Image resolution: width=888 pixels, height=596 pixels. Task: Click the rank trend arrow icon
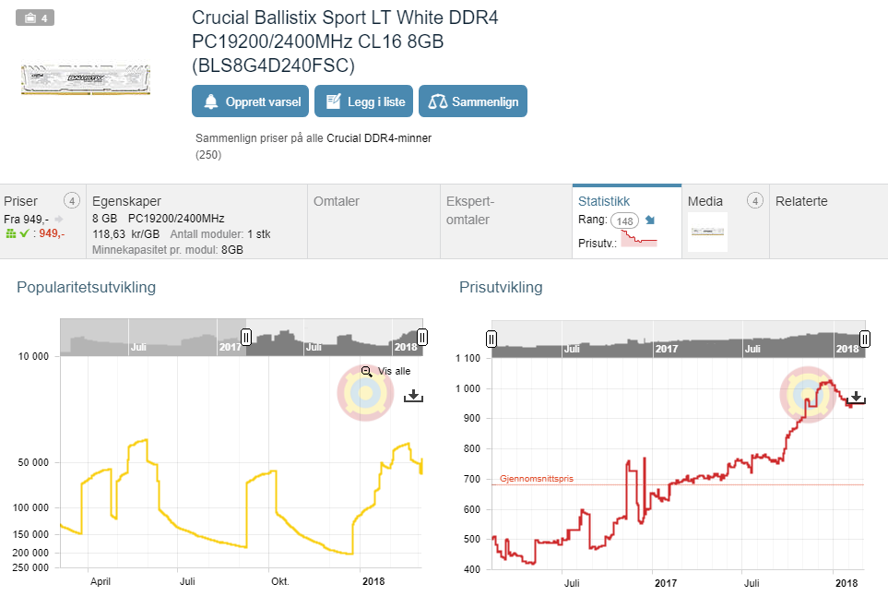pos(650,220)
